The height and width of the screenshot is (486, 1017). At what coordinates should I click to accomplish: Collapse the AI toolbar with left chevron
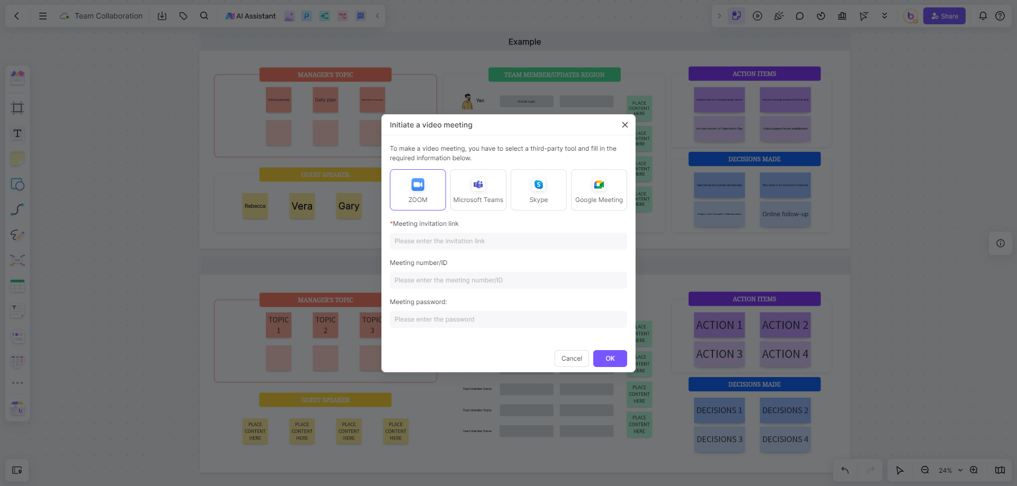[378, 16]
